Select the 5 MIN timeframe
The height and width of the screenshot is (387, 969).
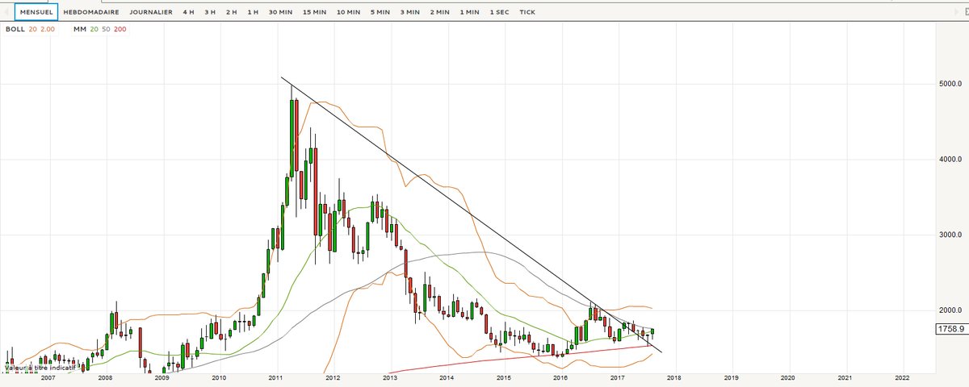[x=380, y=13]
